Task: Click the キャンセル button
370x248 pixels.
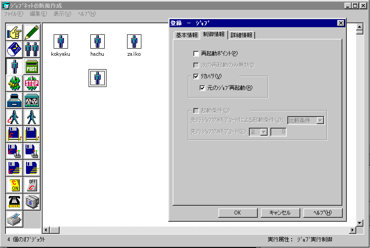Action: click(280, 213)
